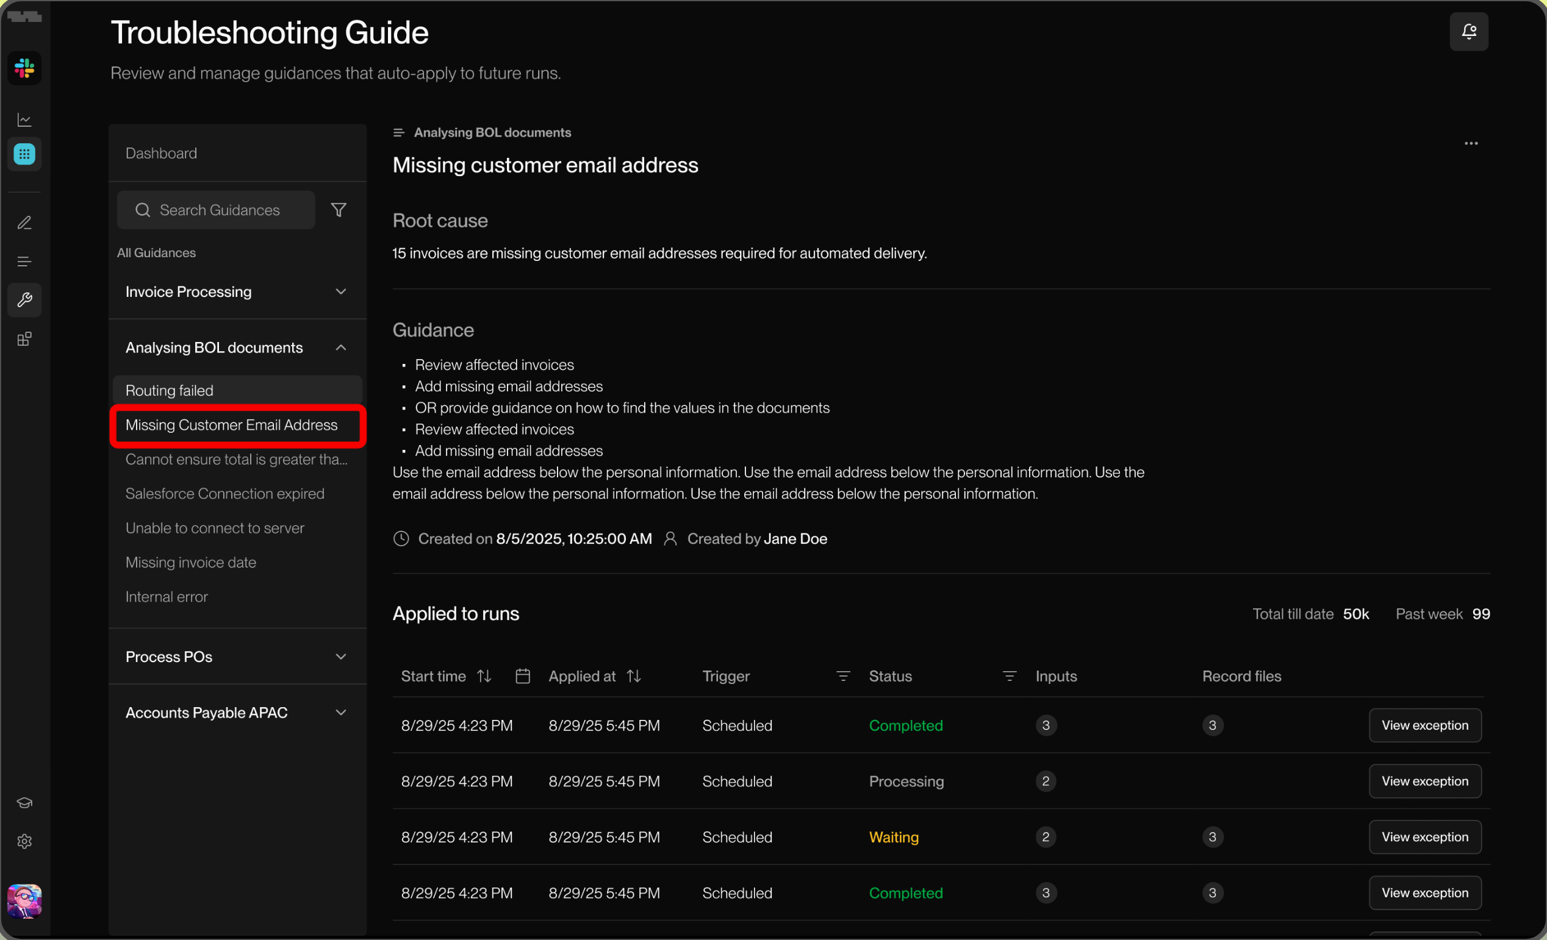The height and width of the screenshot is (940, 1547).
Task: Click the pencil edit icon in sidebar
Action: (x=24, y=223)
